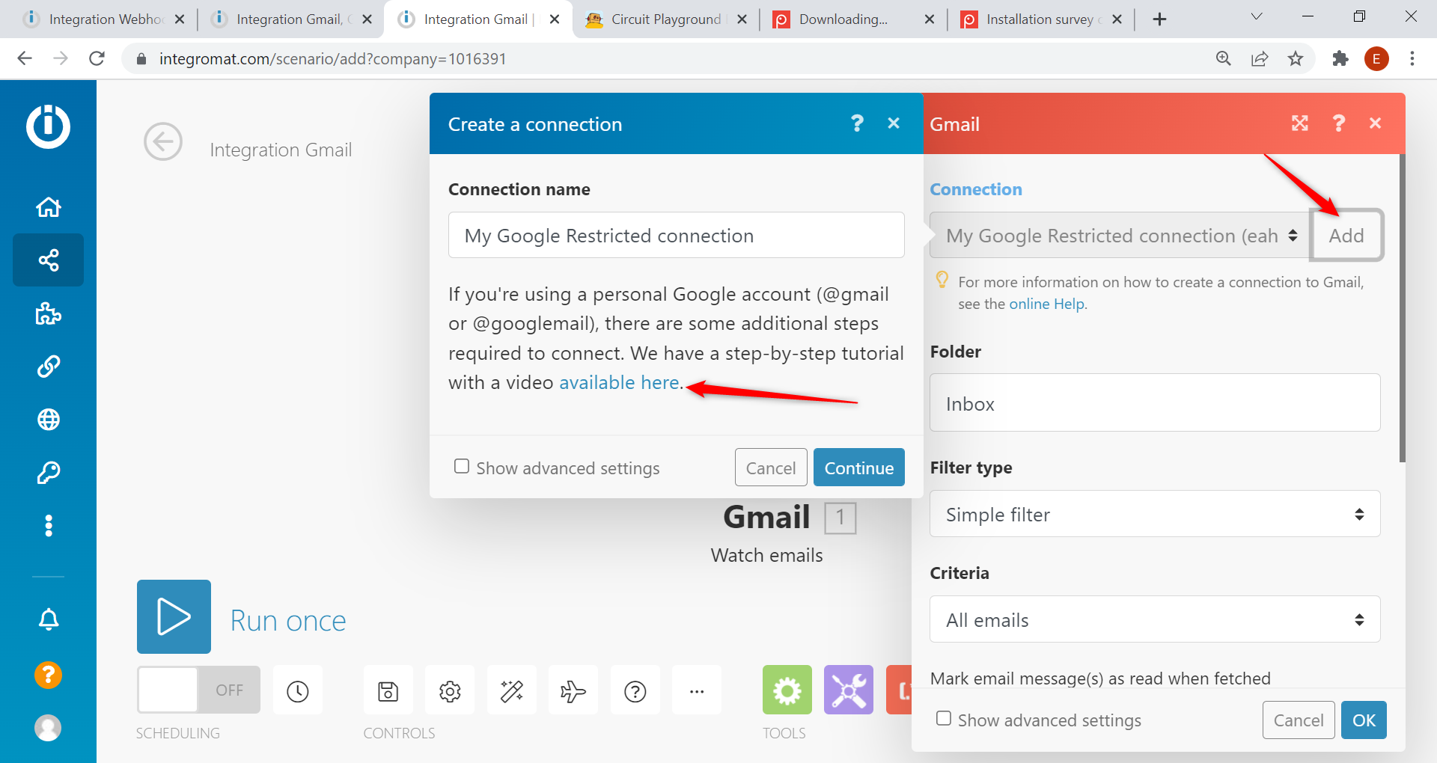The image size is (1437, 763).
Task: Open more controls ellipsis button
Action: 697,690
